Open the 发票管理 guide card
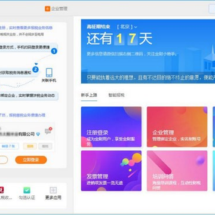This screenshot has height=215, width=215. tap(111, 171)
